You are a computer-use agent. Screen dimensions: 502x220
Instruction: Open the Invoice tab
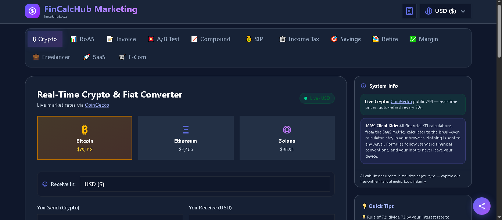(122, 39)
